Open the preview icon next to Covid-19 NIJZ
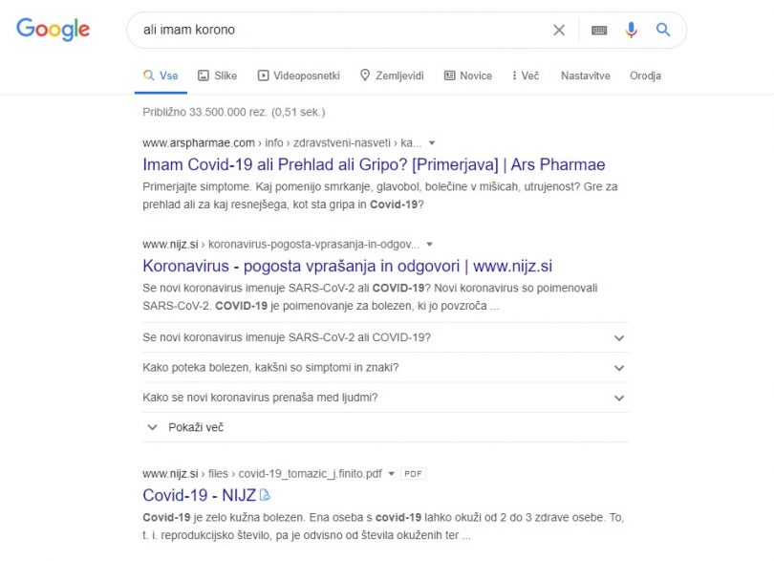Screen dimensions: 774x561 pos(266,495)
